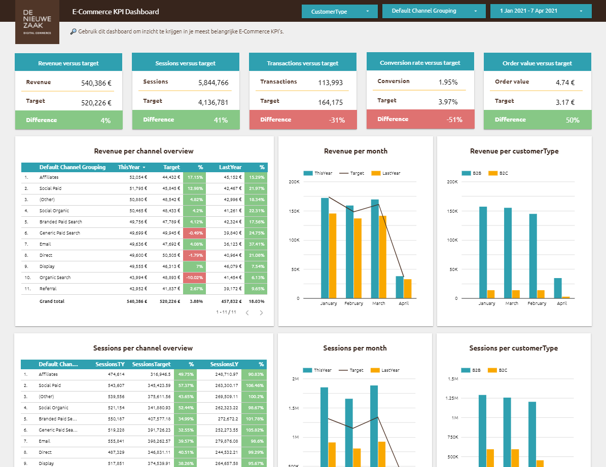Toggle B2B legend in Revenue per customerType
The image size is (606, 467).
(471, 173)
